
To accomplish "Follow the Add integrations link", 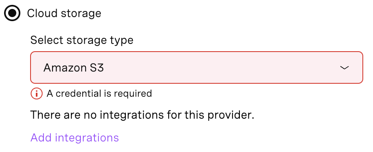I will (75, 137).
